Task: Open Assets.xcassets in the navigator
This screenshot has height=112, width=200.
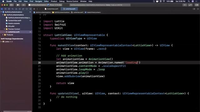Action: click(13, 23)
